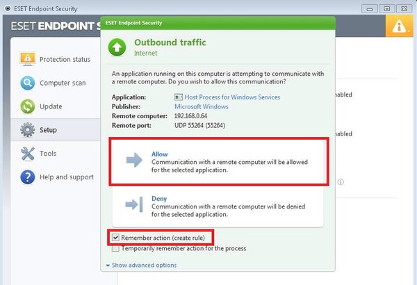Viewport: 417px width, 285px height.
Task: Go to the Update section
Action: [x=56, y=106]
